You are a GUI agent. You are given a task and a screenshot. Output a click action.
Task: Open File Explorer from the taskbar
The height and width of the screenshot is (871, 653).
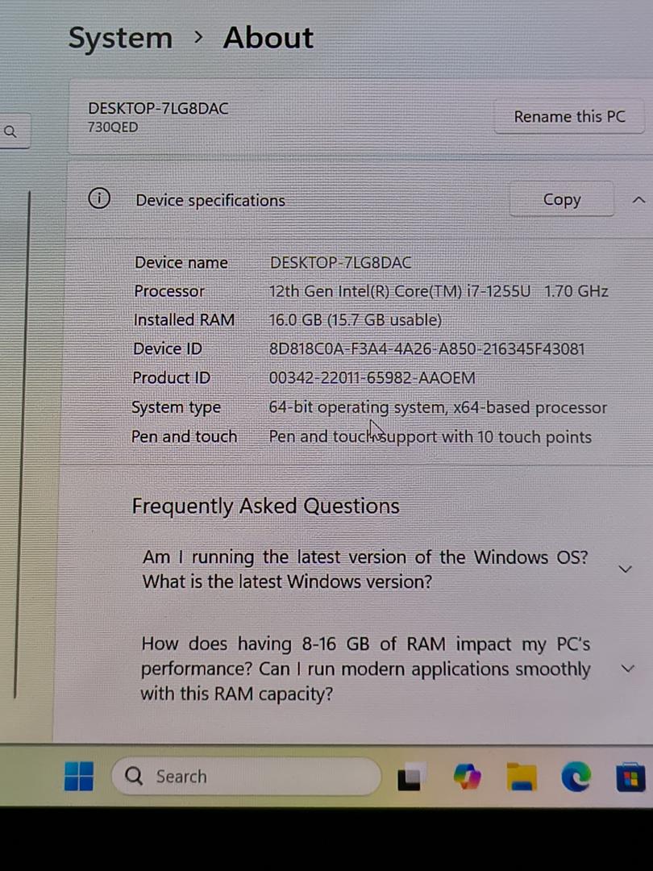click(x=522, y=777)
